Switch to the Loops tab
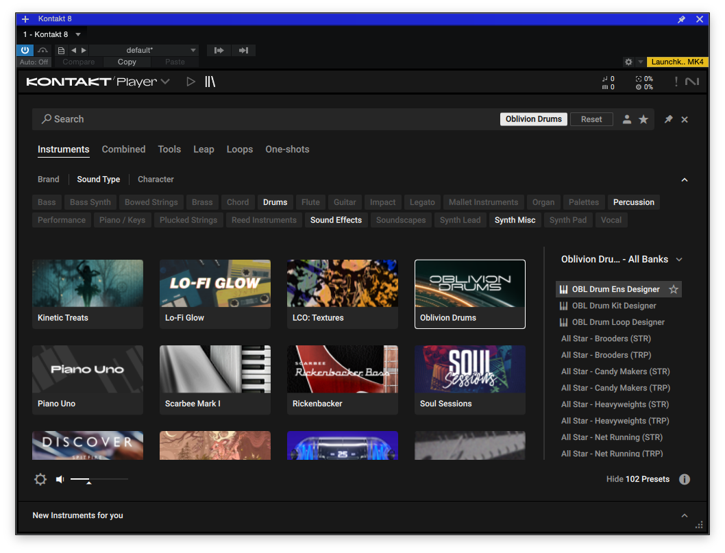The width and height of the screenshot is (725, 553). pos(240,149)
